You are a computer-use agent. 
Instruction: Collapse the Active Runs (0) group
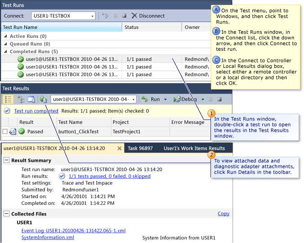pyautogui.click(x=6, y=36)
